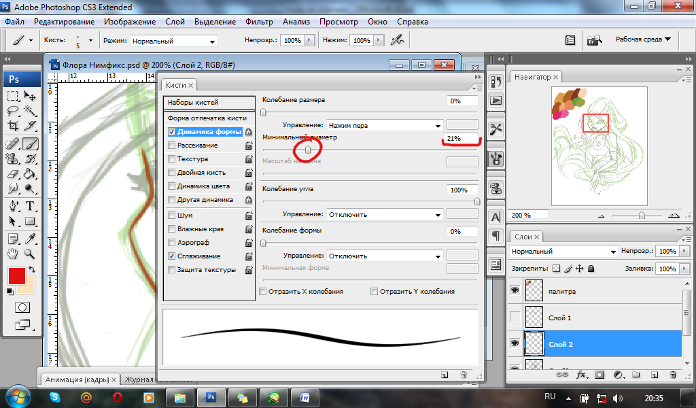Check Отразить X колебания option
Viewport: 696px width, 408px height.
(x=263, y=292)
